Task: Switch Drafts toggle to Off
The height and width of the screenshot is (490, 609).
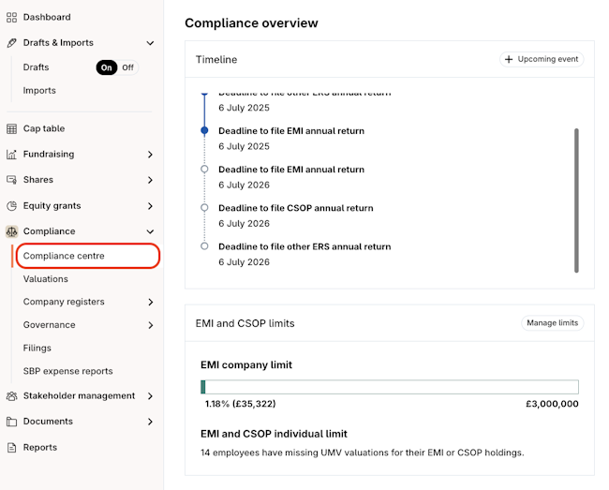Action: [x=127, y=67]
